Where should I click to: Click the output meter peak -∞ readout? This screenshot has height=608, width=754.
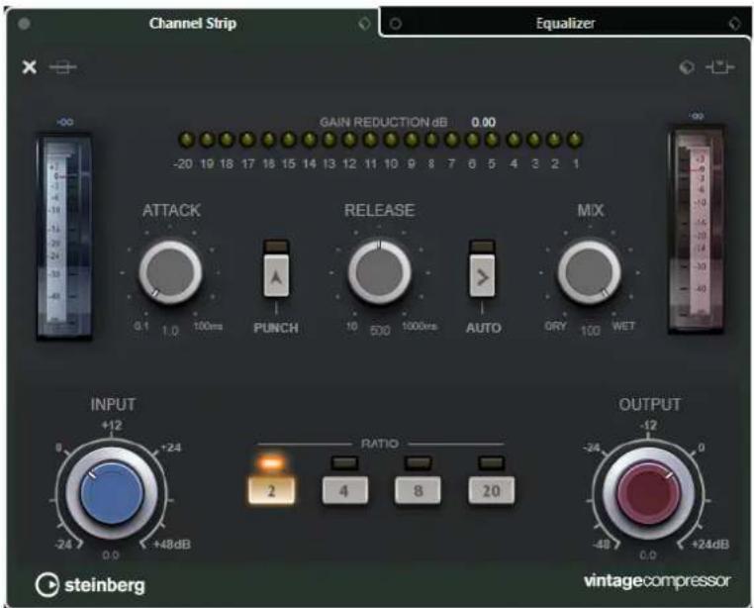697,116
